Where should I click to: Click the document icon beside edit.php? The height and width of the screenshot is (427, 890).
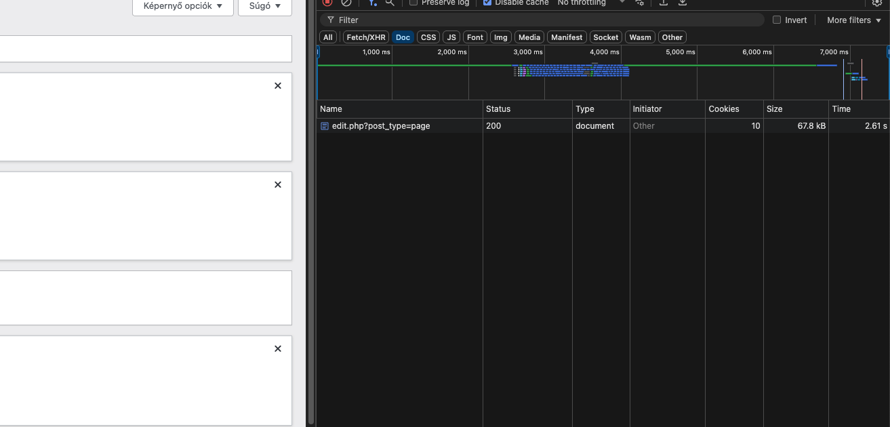(x=325, y=126)
